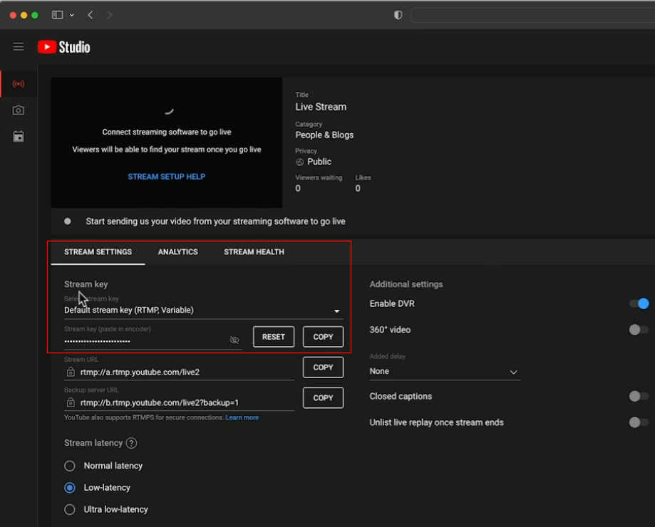This screenshot has height=527, width=655.
Task: Go back with the browser back arrow
Action: pos(91,15)
